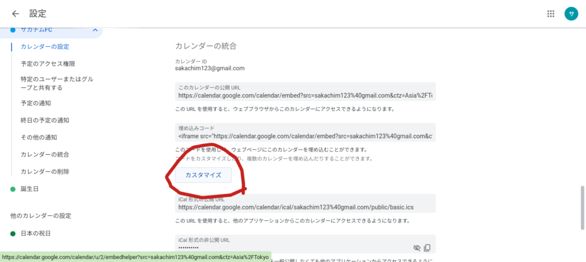Toggle visibility of the private iCal URL
The image size is (586, 262).
tap(416, 248)
